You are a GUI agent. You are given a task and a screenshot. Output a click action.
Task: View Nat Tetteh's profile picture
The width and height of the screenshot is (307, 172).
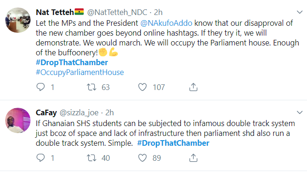[x=18, y=20]
